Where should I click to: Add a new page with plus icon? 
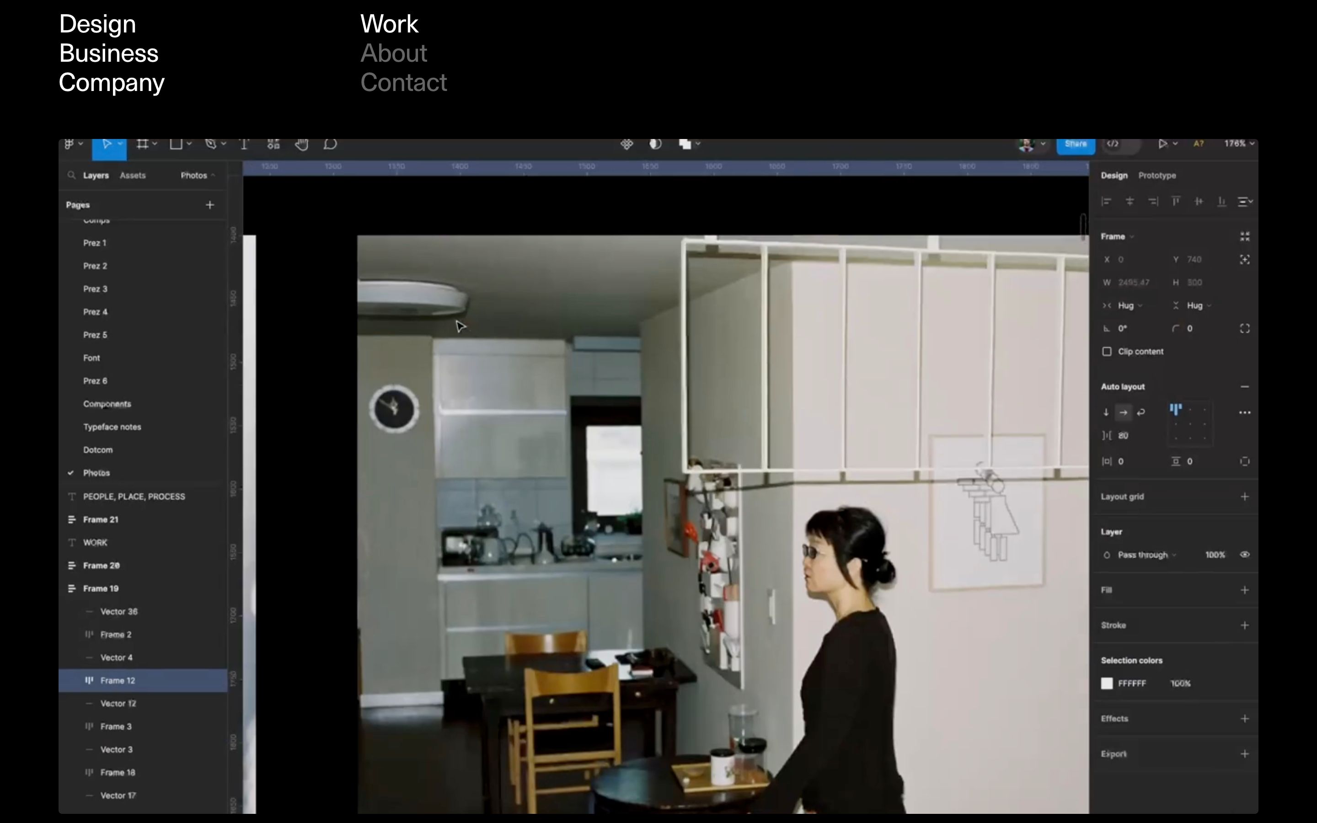point(209,205)
